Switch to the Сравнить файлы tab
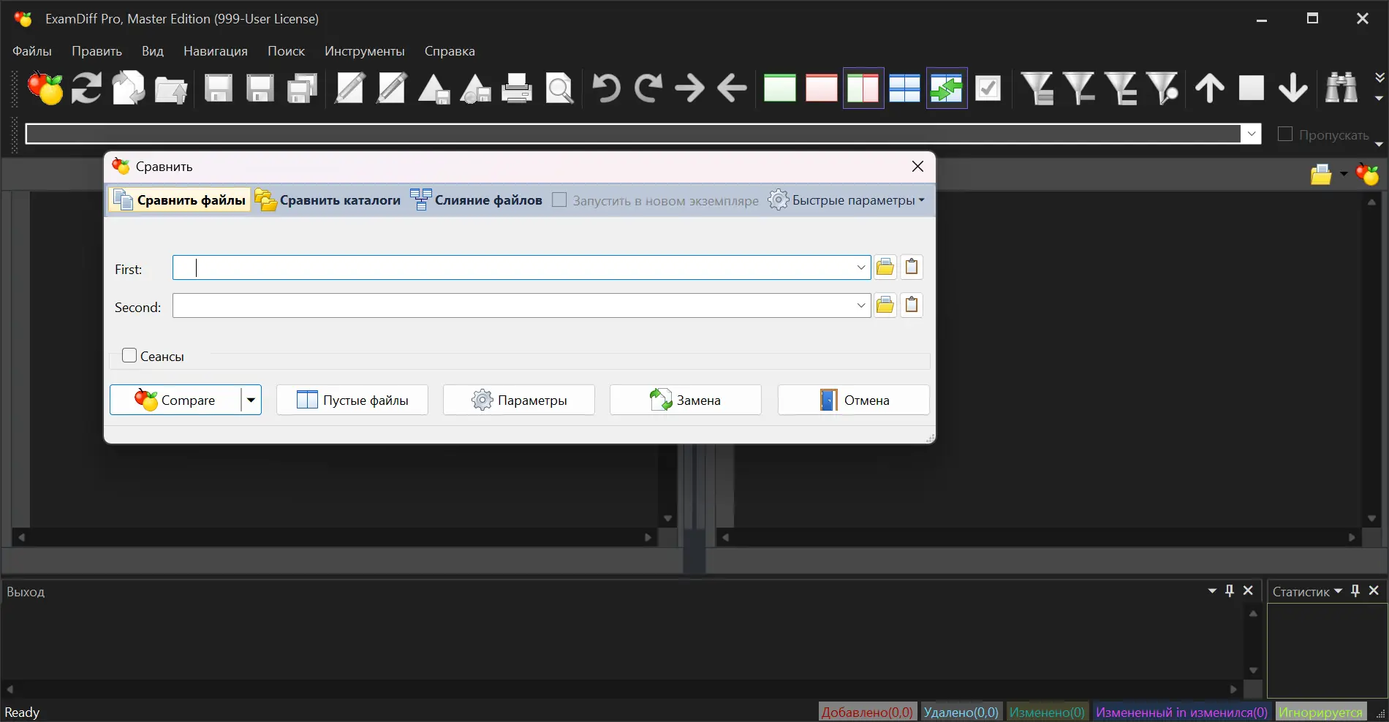Image resolution: width=1389 pixels, height=722 pixels. (x=179, y=199)
